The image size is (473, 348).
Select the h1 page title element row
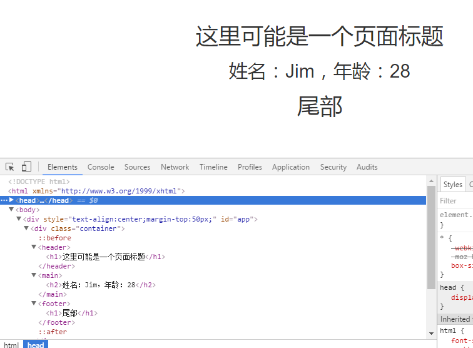pyautogui.click(x=105, y=257)
